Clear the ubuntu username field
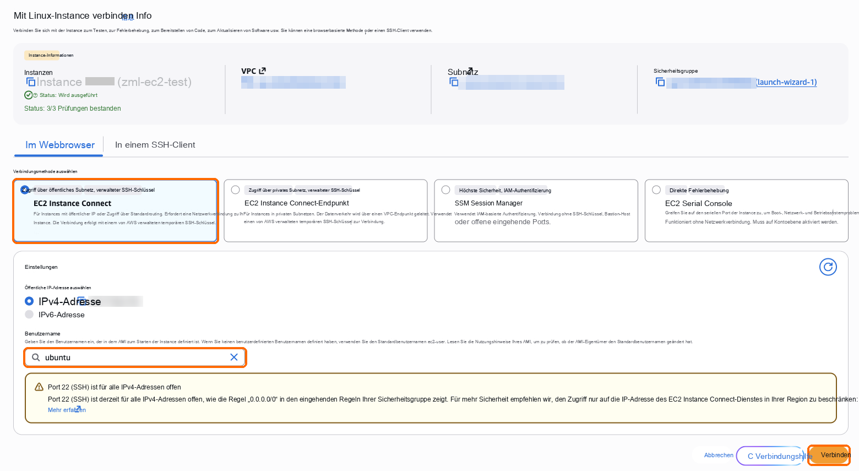Screen dimensions: 859x471 tap(234, 357)
